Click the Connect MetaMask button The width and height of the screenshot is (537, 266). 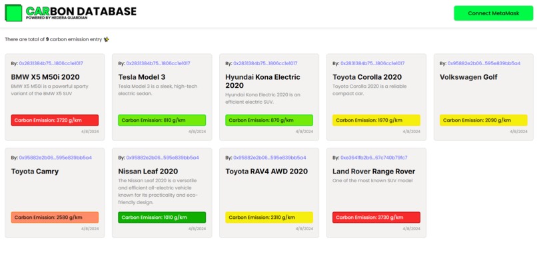[x=494, y=13]
